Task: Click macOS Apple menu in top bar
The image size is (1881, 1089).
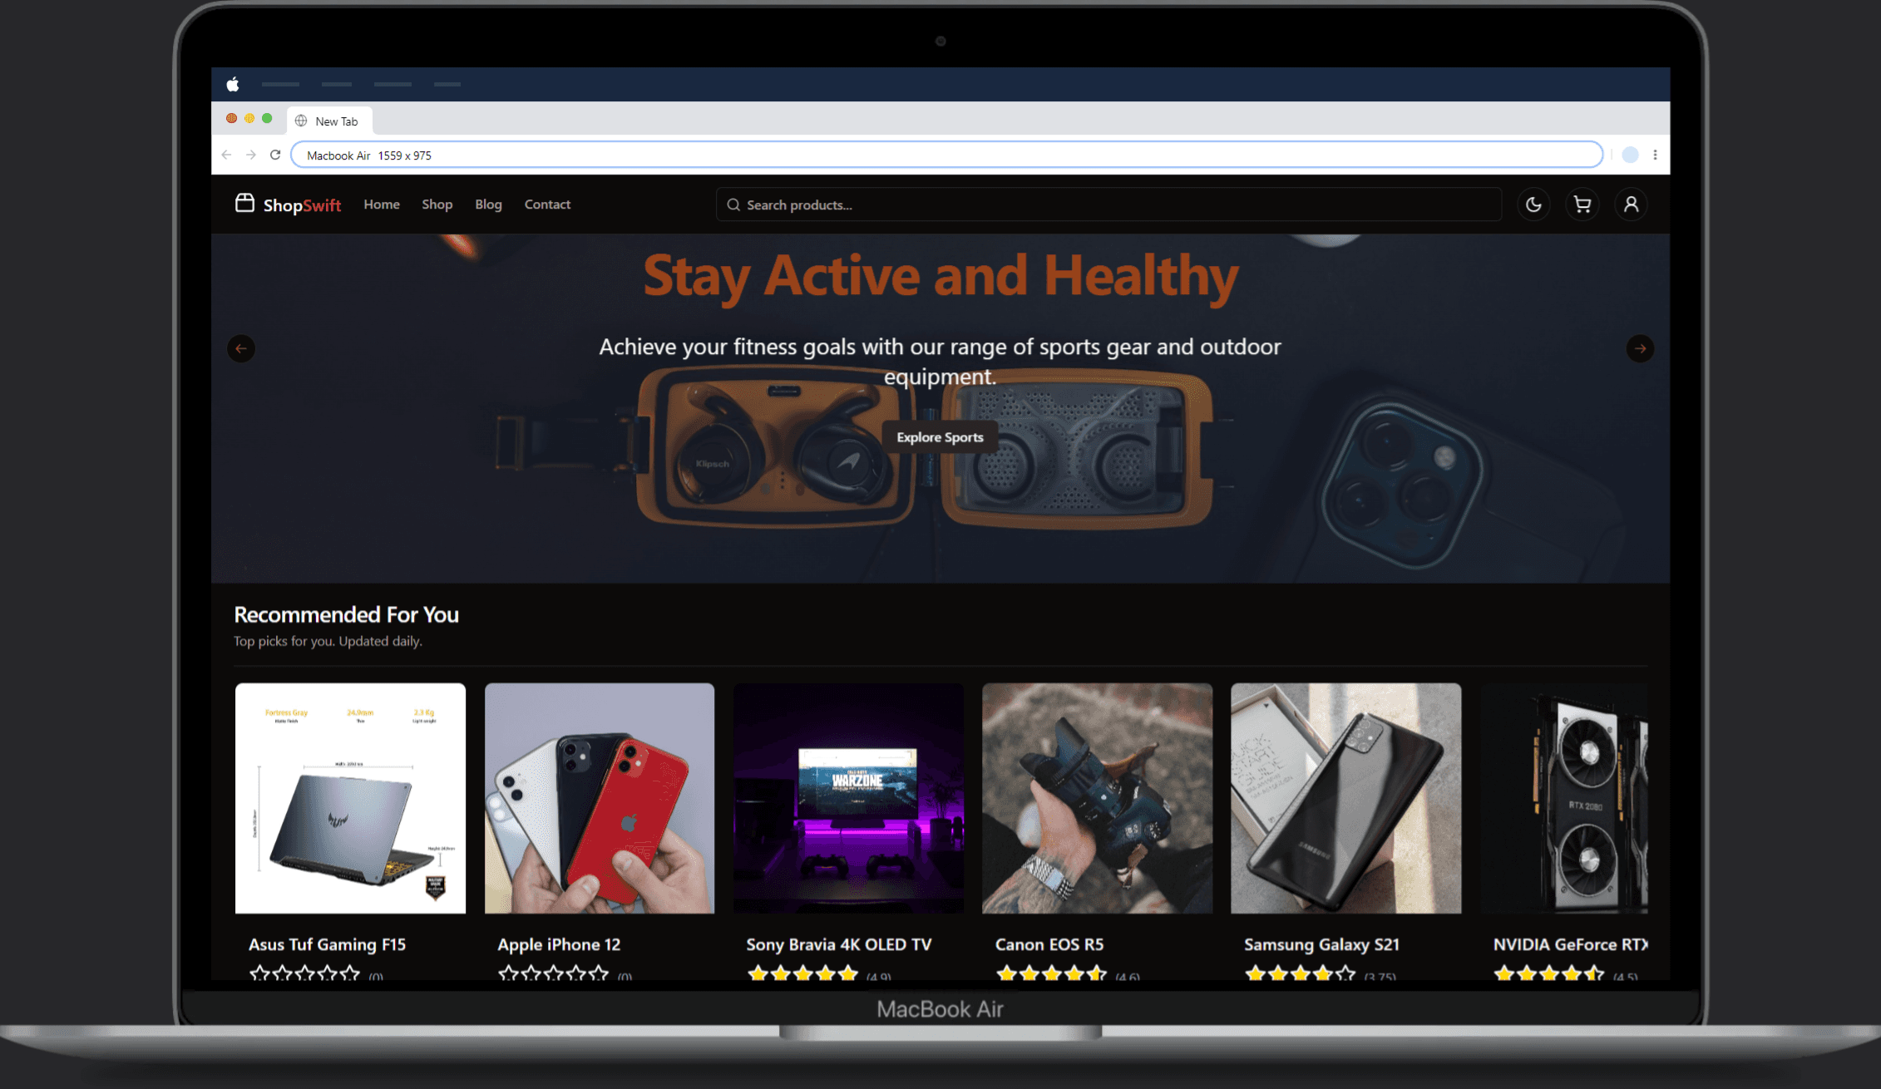Action: [x=235, y=86]
